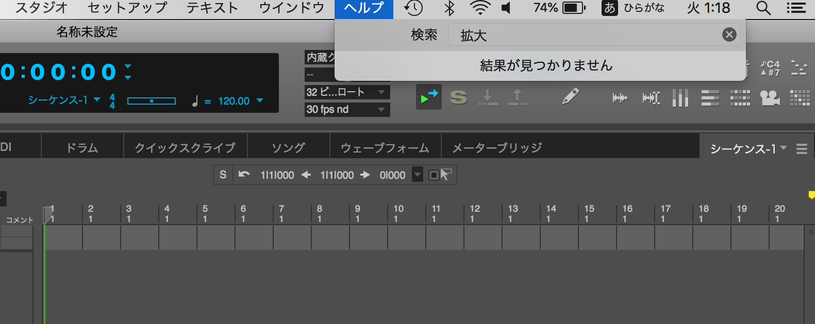Open the waveform editor icon
Screen dimensions: 815x324
coord(620,98)
